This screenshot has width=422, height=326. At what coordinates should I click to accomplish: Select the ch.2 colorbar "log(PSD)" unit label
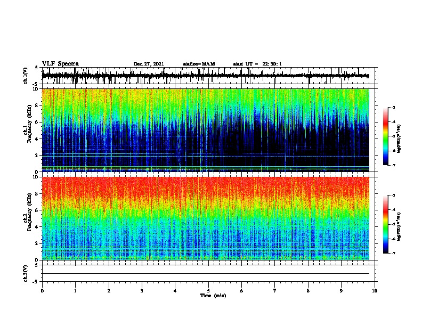pyautogui.click(x=399, y=226)
